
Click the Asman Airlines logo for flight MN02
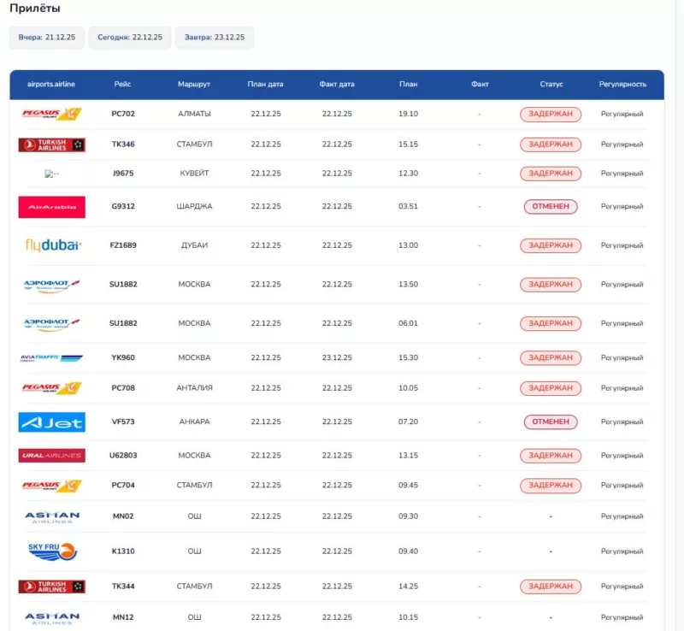click(51, 516)
